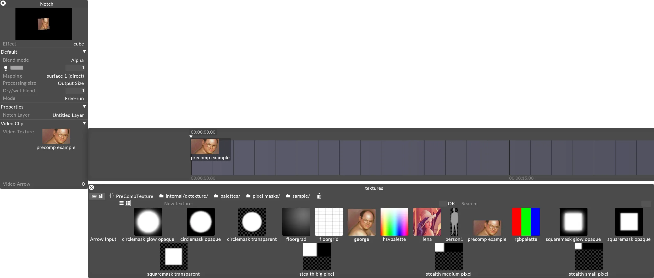The width and height of the screenshot is (654, 278).
Task: Click the trash icon in textures panel
Action: [x=319, y=196]
